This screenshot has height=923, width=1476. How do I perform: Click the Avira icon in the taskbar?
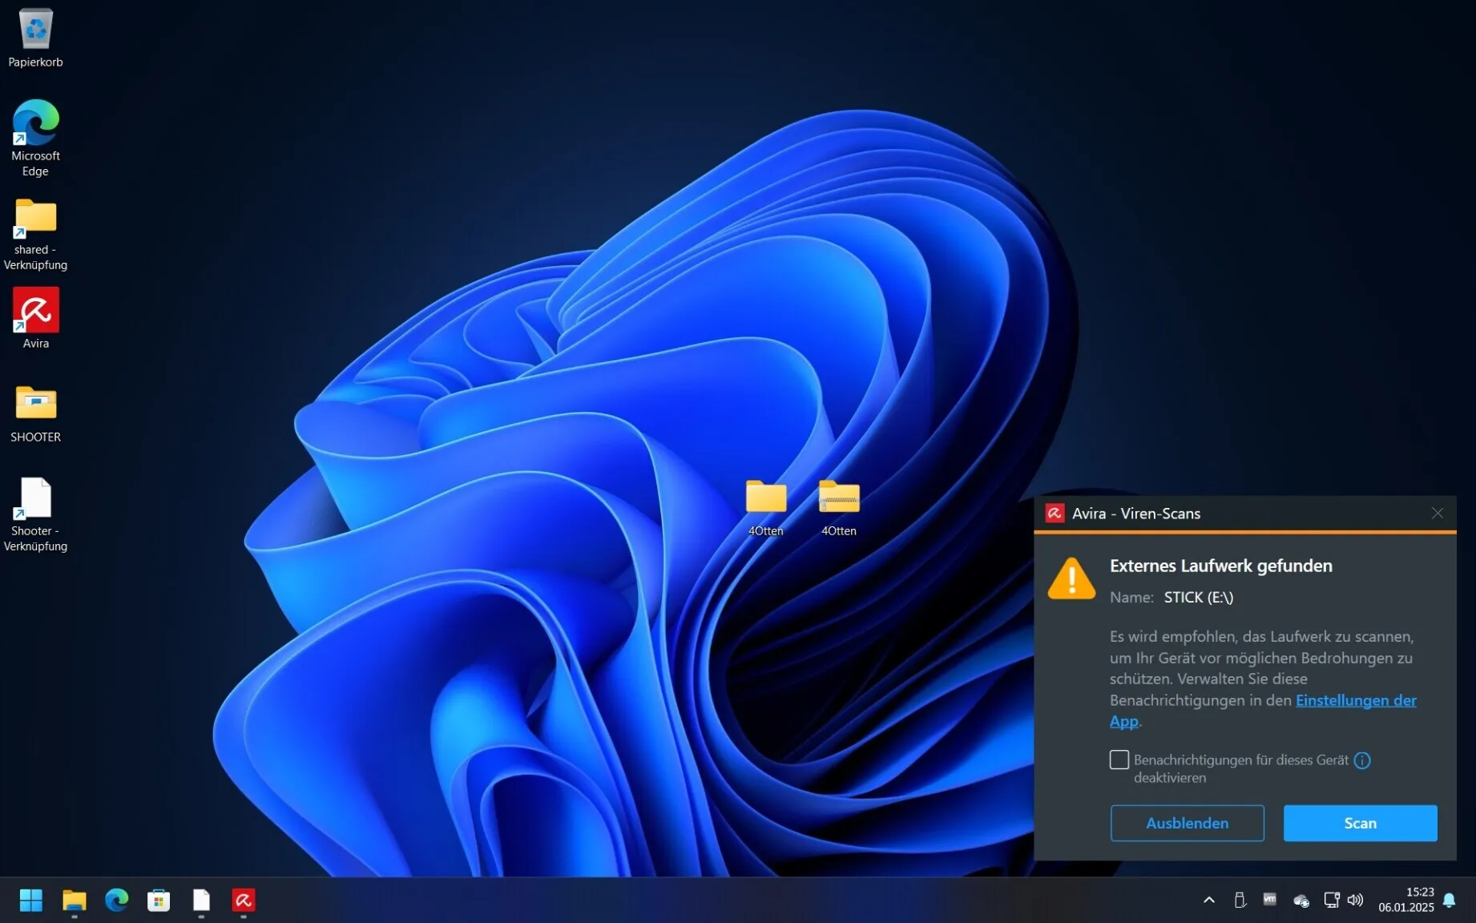tap(244, 901)
